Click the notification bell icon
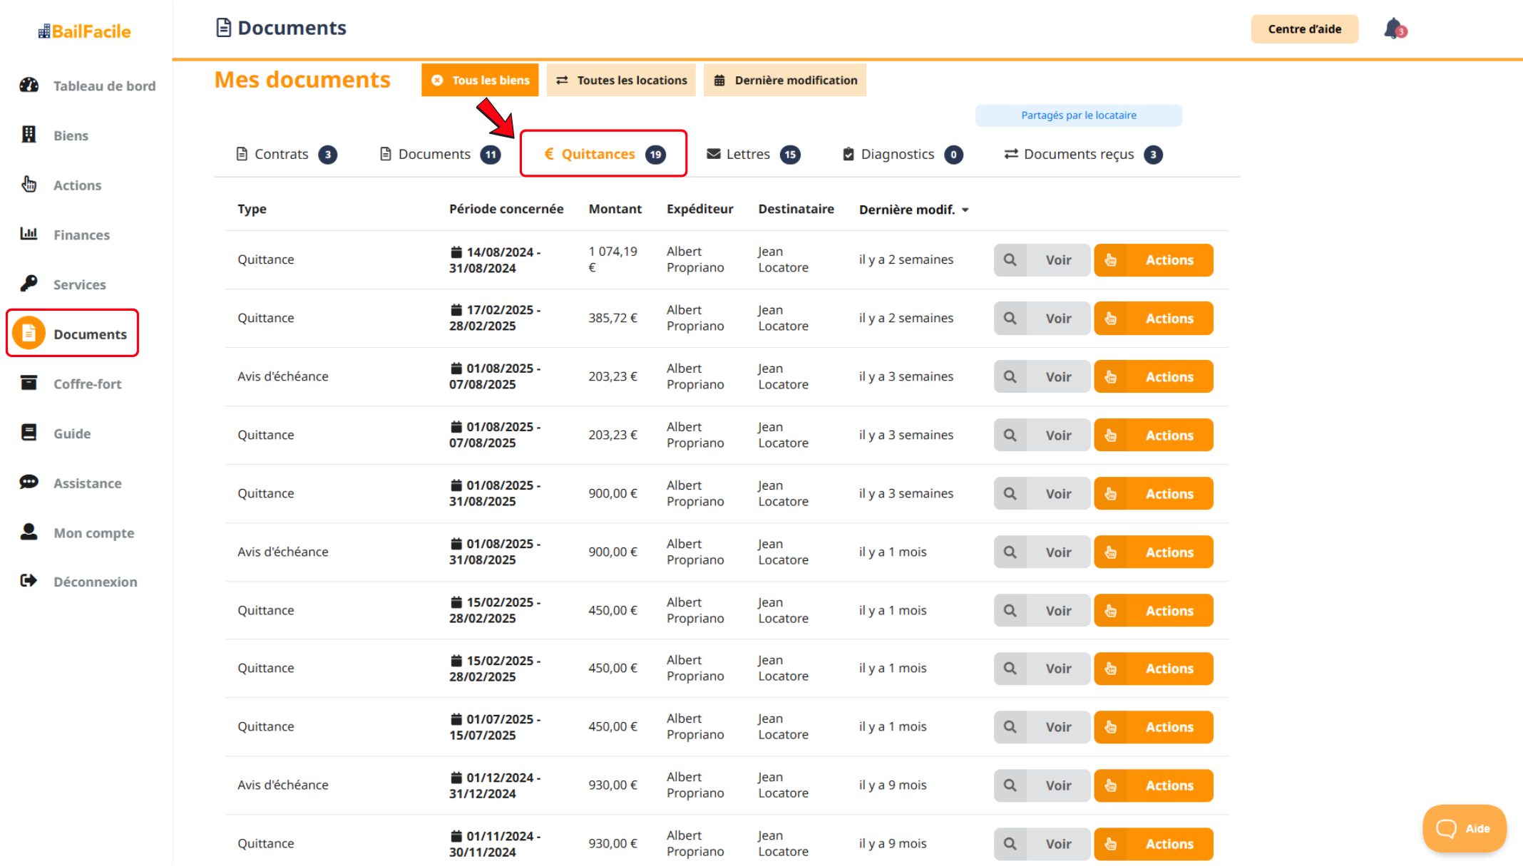The width and height of the screenshot is (1523, 866). point(1393,29)
